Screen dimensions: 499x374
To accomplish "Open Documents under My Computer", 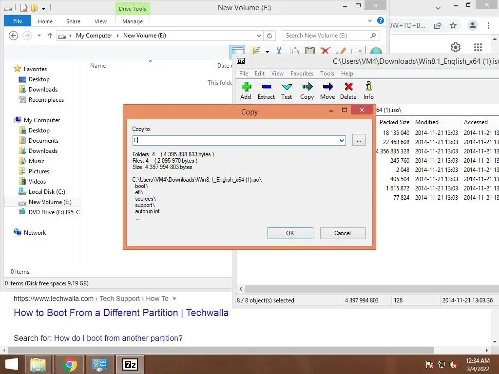I will (x=43, y=141).
